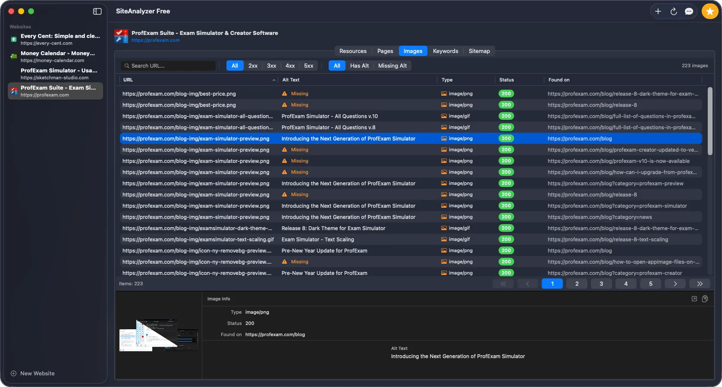Click Found on link in Image Info panel
Image resolution: width=722 pixels, height=387 pixels.
(275, 334)
